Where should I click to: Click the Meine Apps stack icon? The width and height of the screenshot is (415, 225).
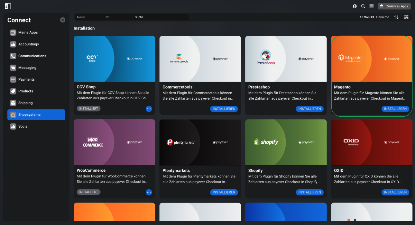pos(13,32)
